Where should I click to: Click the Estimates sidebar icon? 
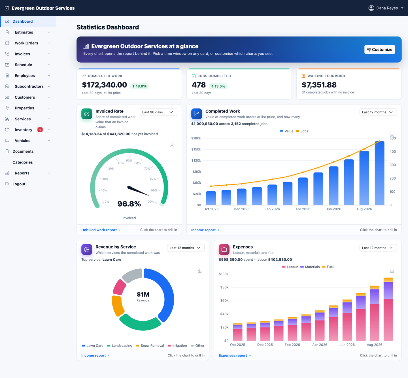[7, 32]
